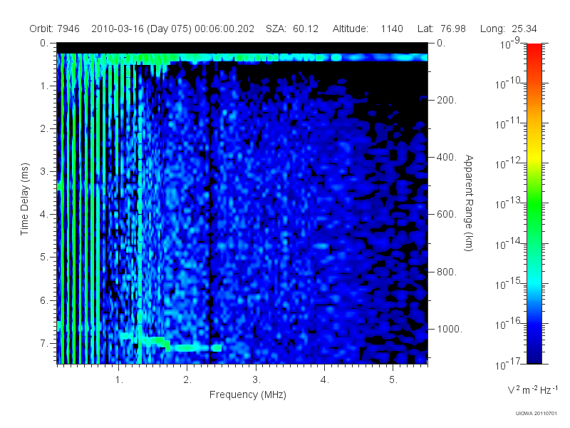Click the frequency tick label '1.'
This screenshot has height=428, width=570.
click(x=119, y=380)
